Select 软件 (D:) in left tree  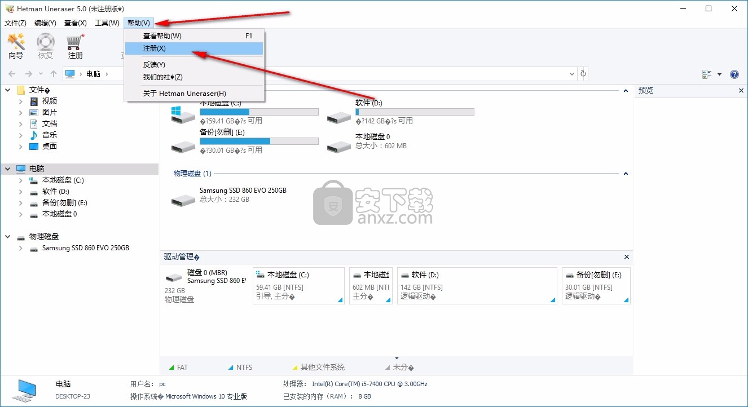(56, 191)
